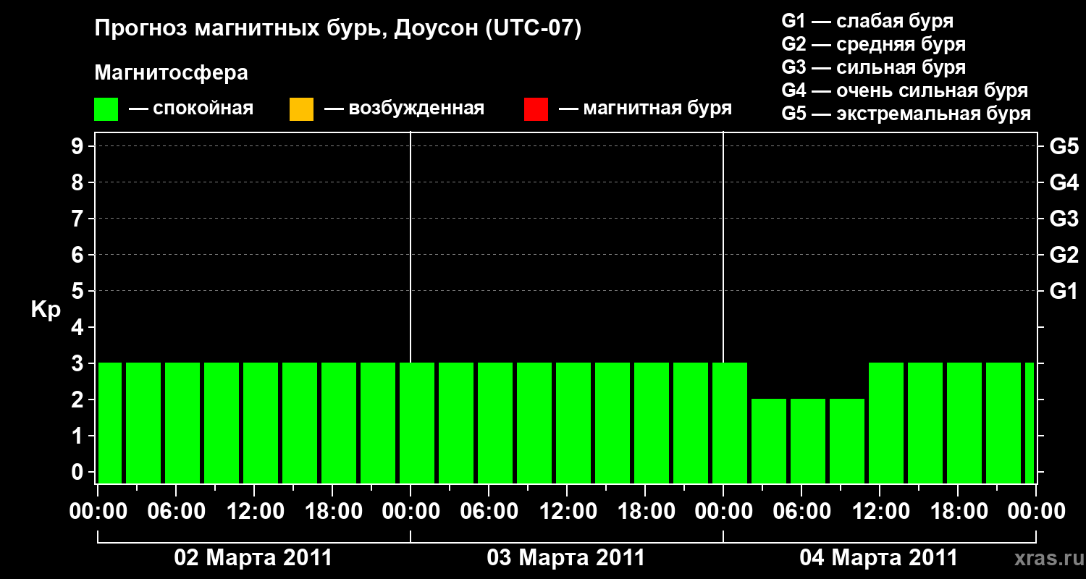The image size is (1086, 579).
Task: Click the '12:00' time label for 04 Марта
Action: (x=880, y=512)
